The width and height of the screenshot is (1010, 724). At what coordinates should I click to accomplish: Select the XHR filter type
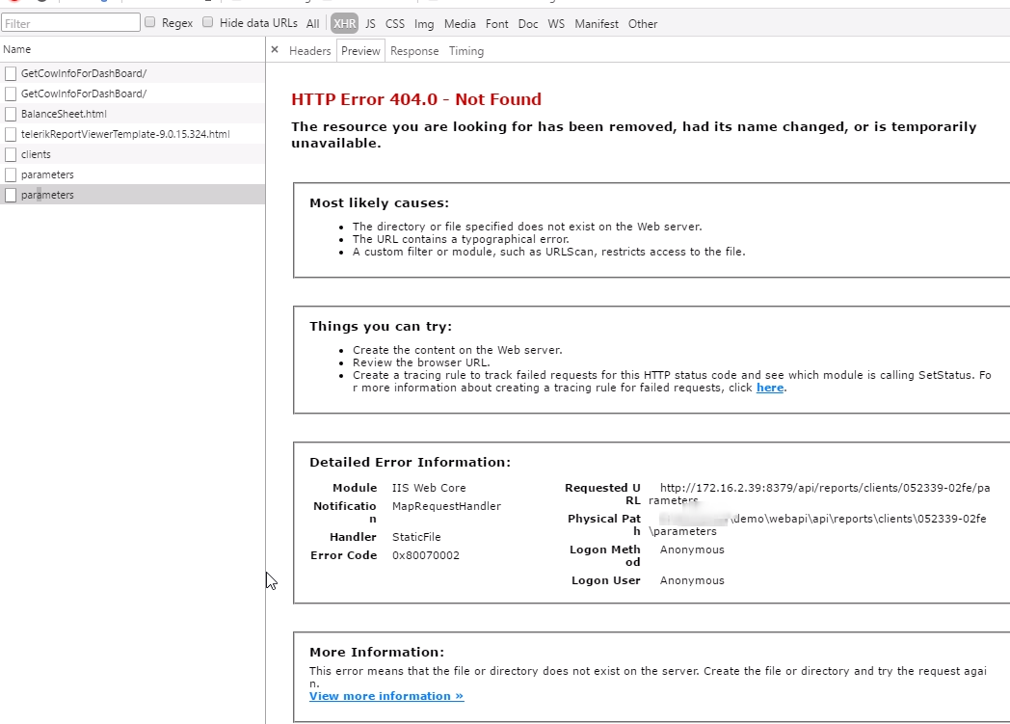[344, 23]
